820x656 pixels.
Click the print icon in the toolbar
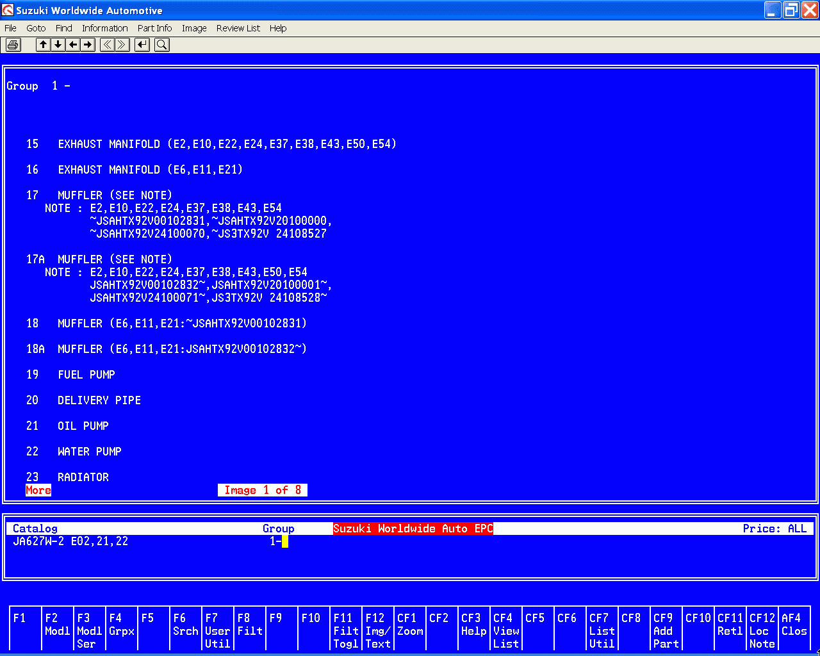13,45
